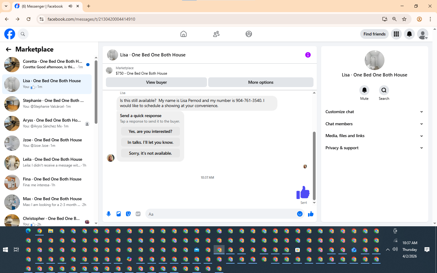Mute the Lisa conversation

(364, 90)
